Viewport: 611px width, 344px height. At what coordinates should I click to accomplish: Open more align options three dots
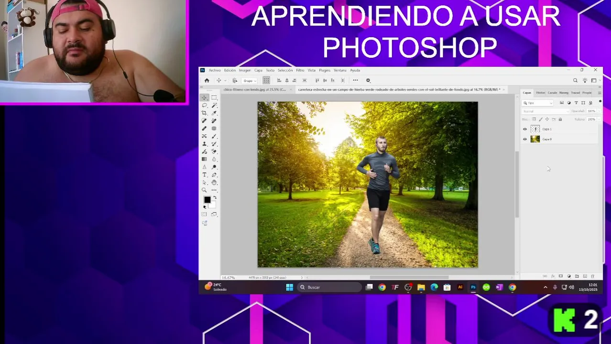click(x=355, y=80)
